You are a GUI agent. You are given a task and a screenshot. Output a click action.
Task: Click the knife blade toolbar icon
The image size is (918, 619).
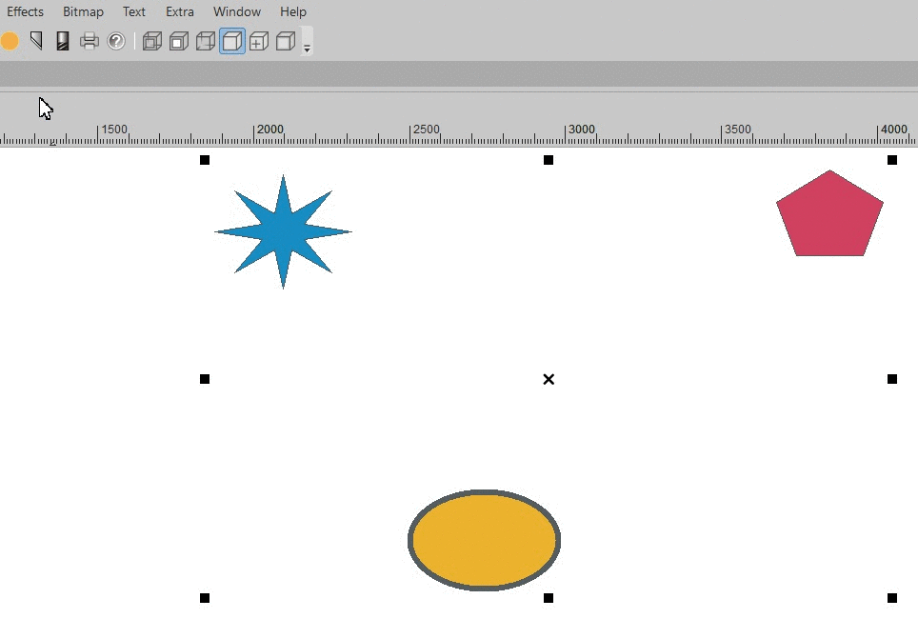(x=36, y=41)
